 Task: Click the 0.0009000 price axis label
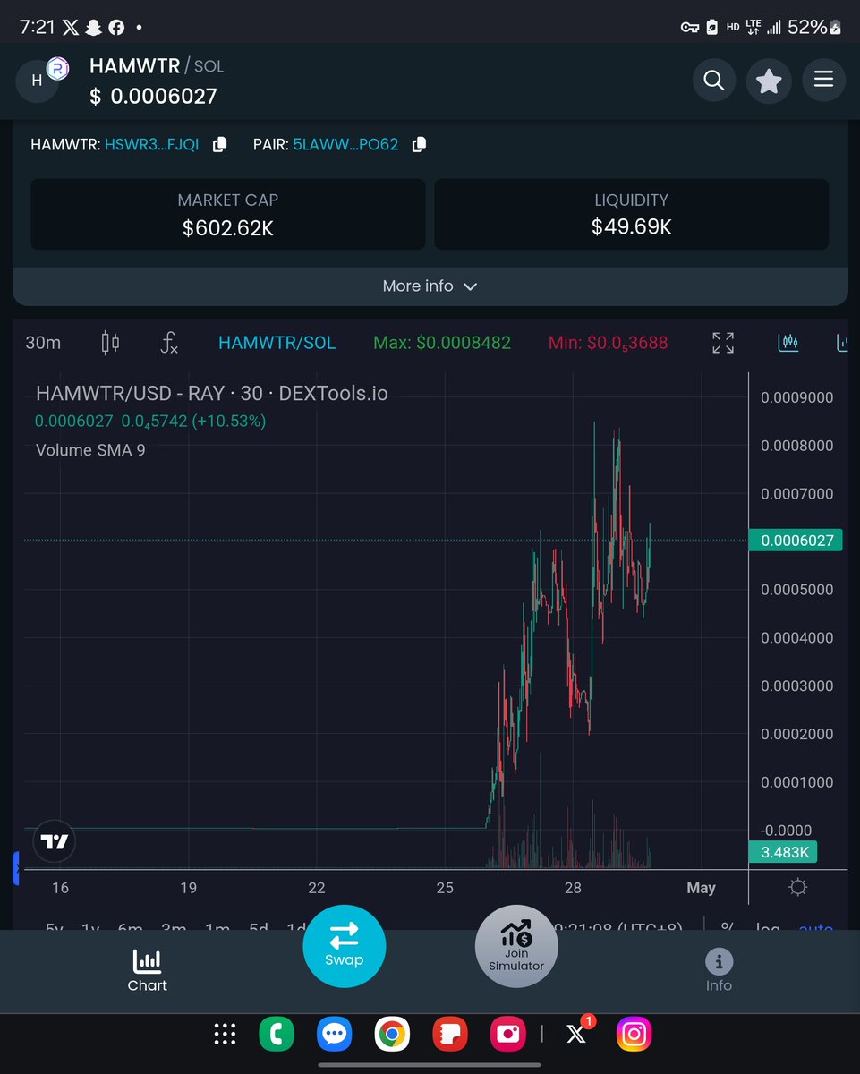click(x=796, y=397)
